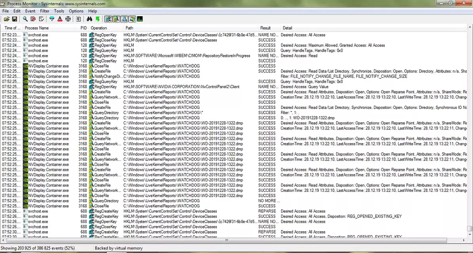Click the Open log file toolbar icon
The width and height of the screenshot is (473, 253).
(7, 19)
